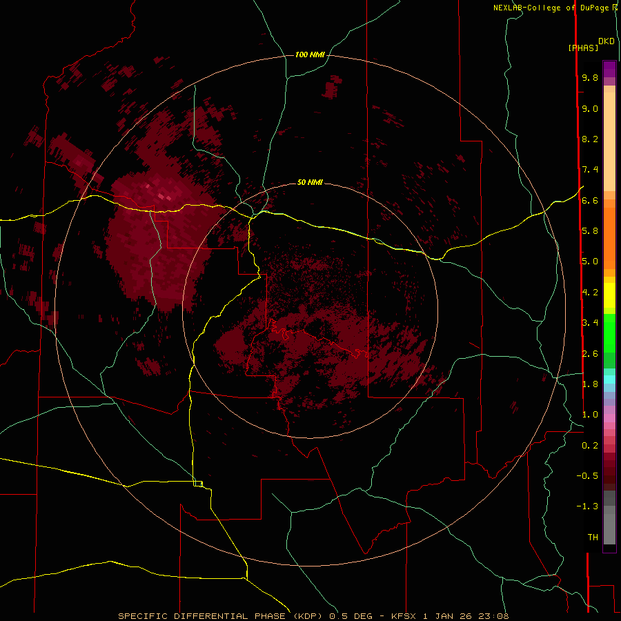Select the 4.2 value on the color scale
Image resolution: width=621 pixels, height=621 pixels.
click(x=590, y=293)
